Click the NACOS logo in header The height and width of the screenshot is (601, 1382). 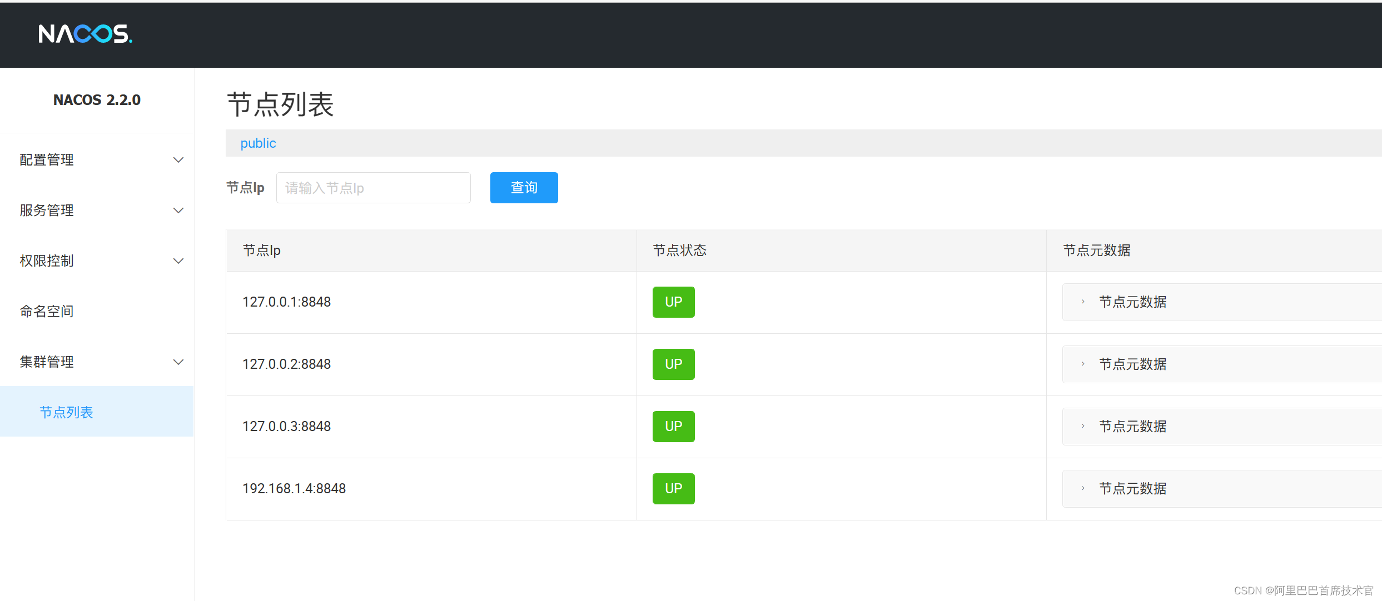(85, 34)
